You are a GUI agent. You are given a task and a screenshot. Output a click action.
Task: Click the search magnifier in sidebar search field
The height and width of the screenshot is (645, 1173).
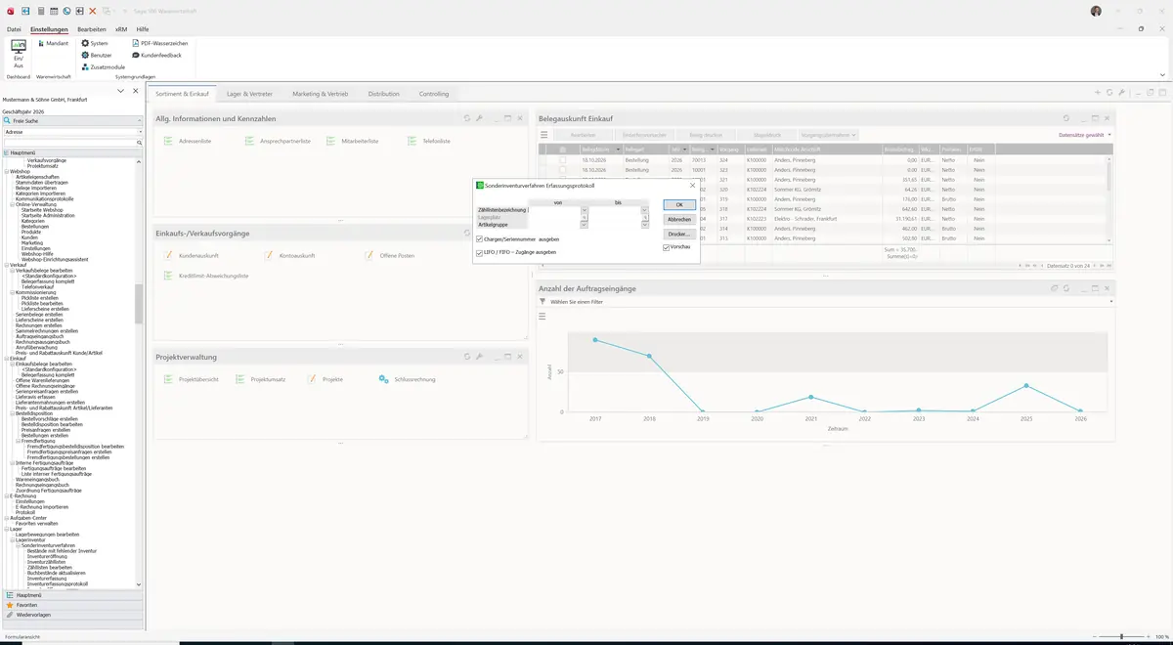click(140, 143)
